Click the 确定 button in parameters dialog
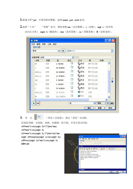 click(89, 108)
